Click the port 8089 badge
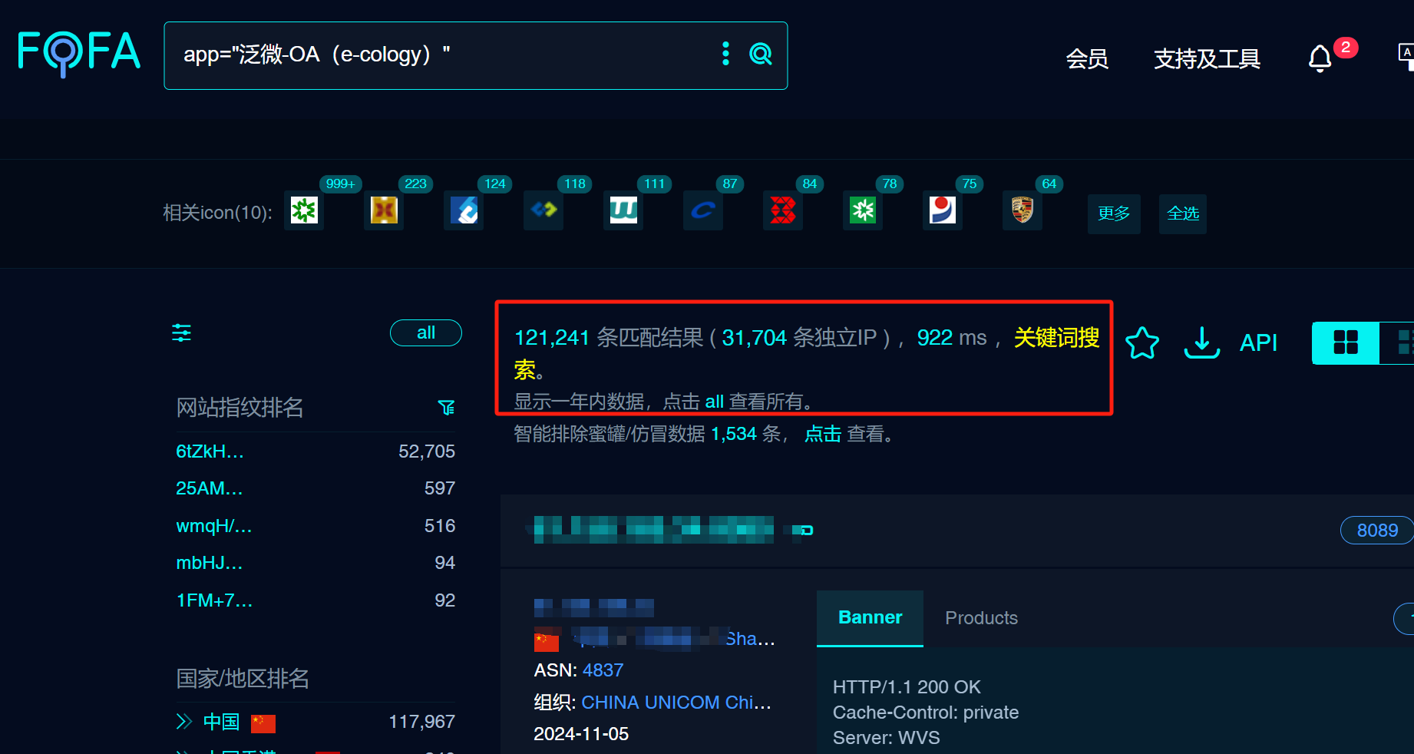 (1377, 531)
